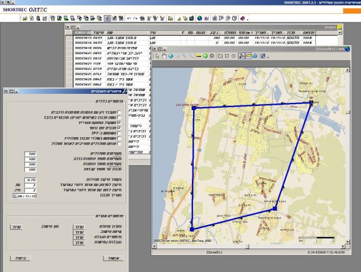Select order row 50025615 in orders table

(194, 38)
